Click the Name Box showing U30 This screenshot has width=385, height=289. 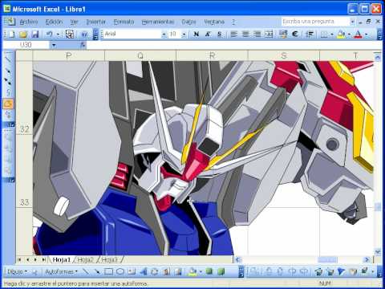(26, 45)
